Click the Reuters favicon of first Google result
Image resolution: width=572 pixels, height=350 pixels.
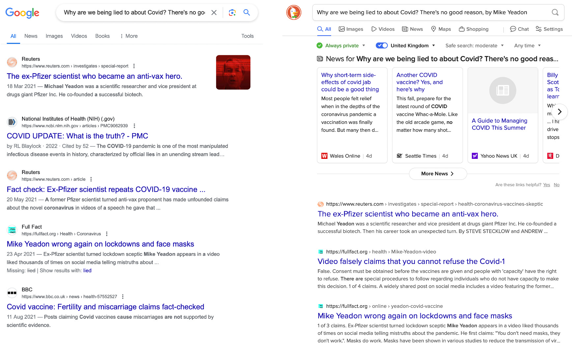coord(12,62)
